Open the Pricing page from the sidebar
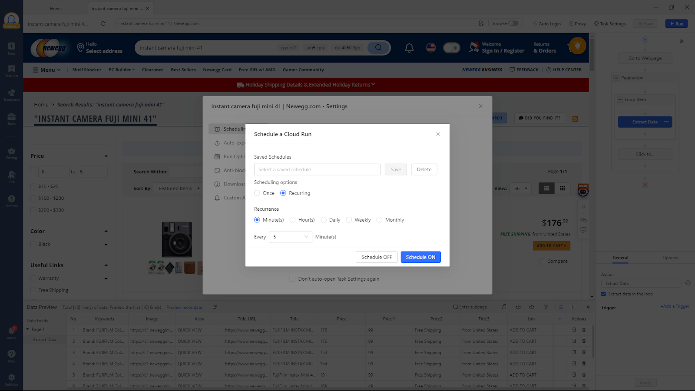This screenshot has width=695, height=391. (11, 152)
